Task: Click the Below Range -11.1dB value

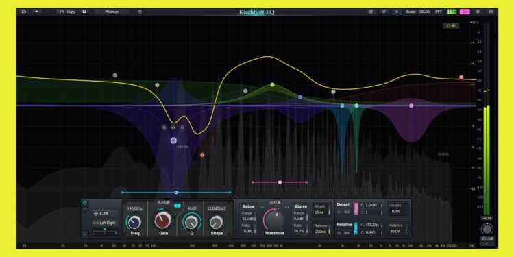Action: (x=247, y=219)
